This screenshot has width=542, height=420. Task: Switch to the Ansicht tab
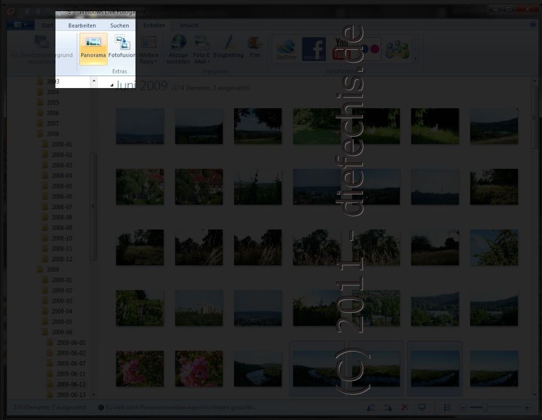189,25
